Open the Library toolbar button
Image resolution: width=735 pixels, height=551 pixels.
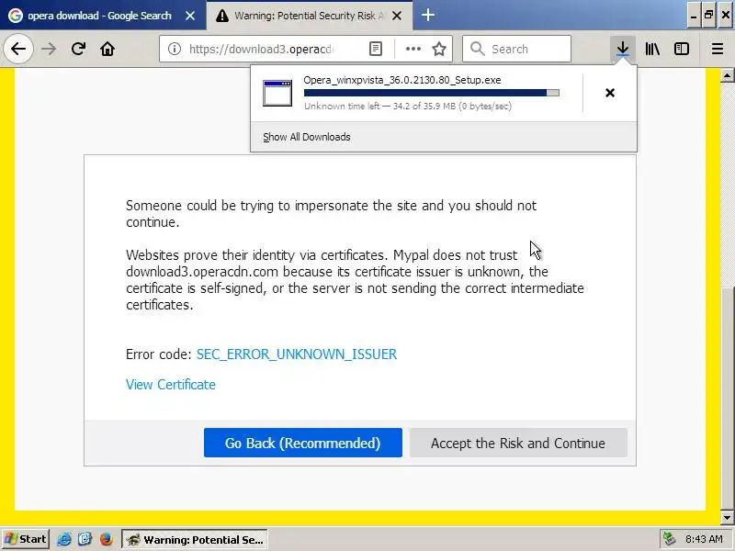point(652,49)
